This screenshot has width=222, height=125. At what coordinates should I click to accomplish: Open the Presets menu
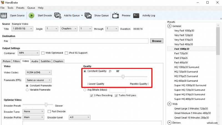[20, 8]
